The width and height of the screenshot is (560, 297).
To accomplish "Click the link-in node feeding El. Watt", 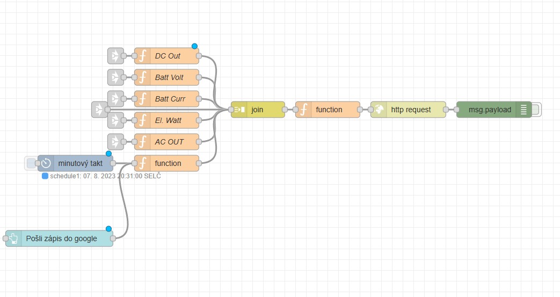I will tap(116, 121).
